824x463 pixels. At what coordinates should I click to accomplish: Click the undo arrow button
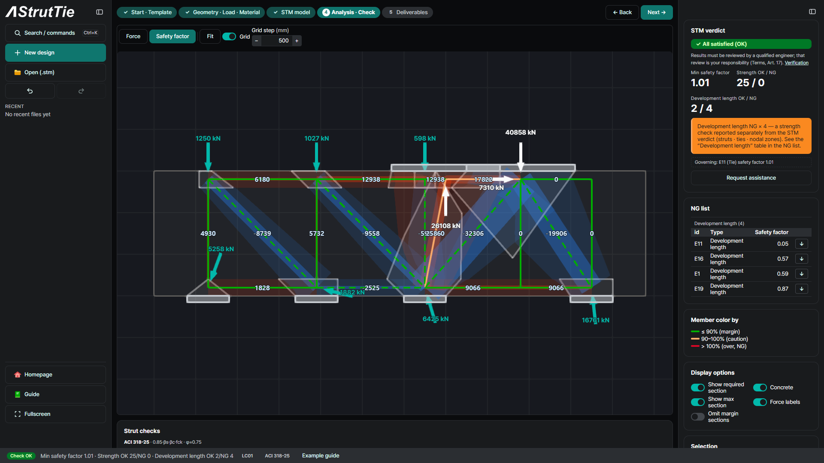(30, 91)
